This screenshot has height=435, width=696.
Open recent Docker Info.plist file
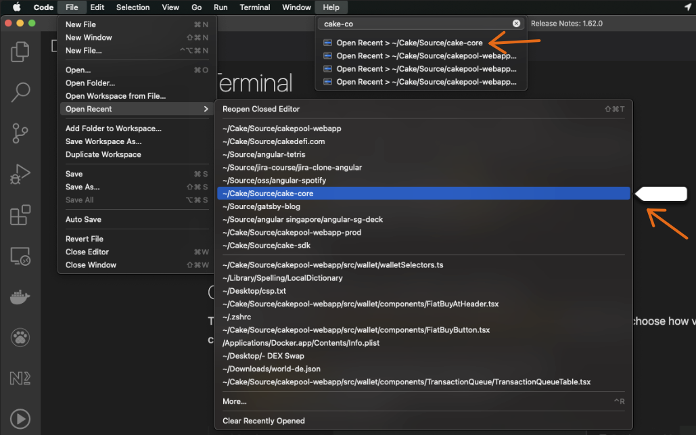click(423, 343)
